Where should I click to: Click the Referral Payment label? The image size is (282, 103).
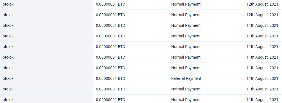[x=186, y=78]
